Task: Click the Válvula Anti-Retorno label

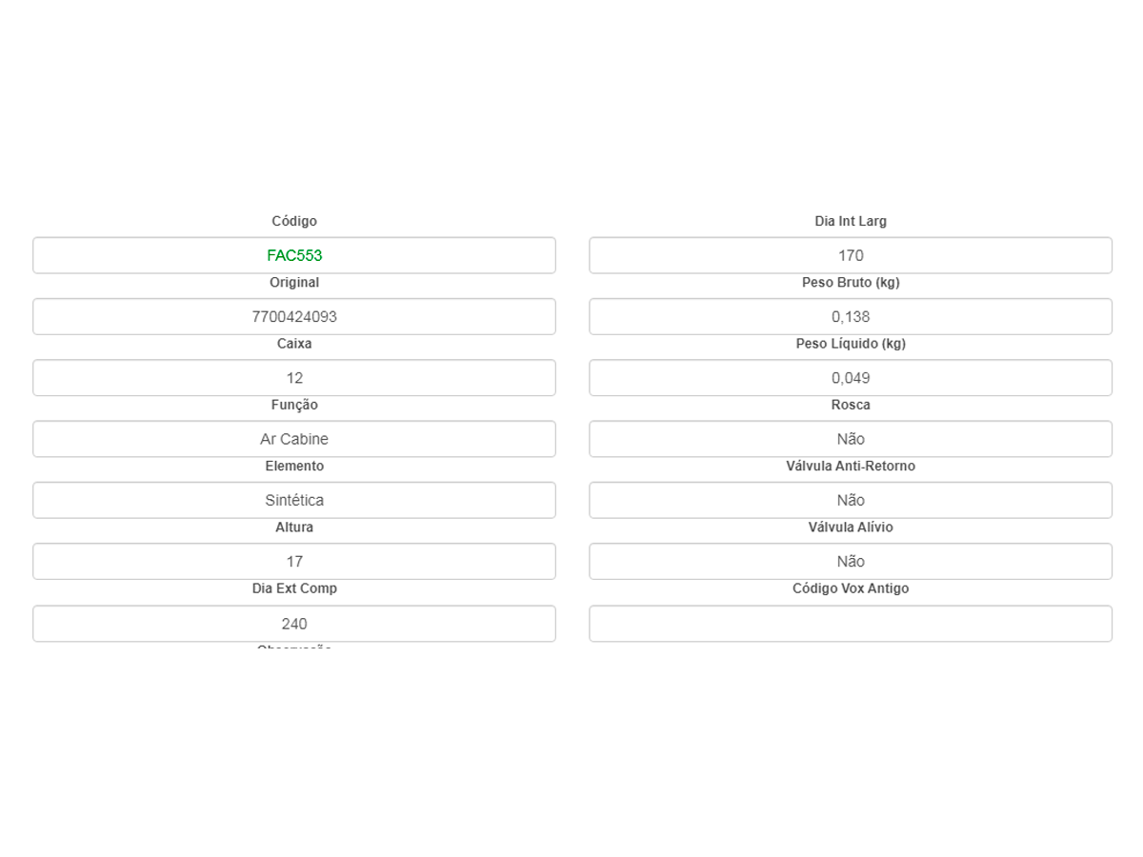Action: [851, 467]
